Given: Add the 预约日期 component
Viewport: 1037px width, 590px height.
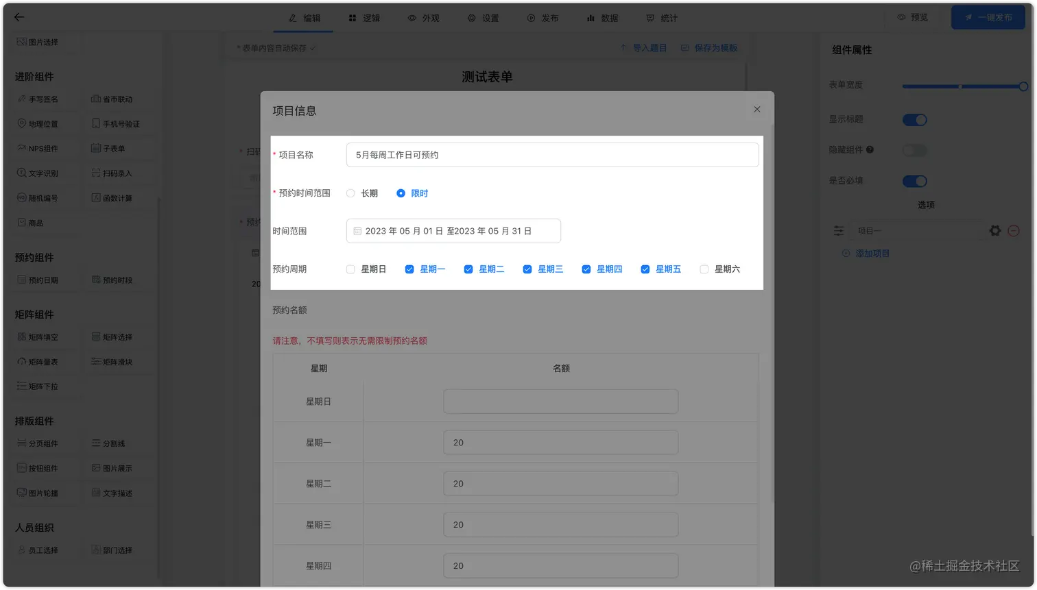Looking at the screenshot, I should coord(38,280).
